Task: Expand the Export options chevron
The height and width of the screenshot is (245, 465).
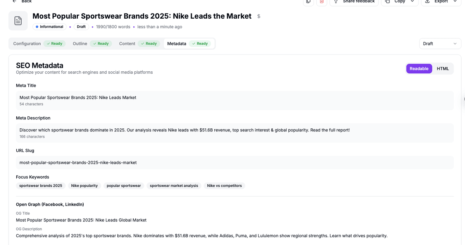Action: [455, 2]
